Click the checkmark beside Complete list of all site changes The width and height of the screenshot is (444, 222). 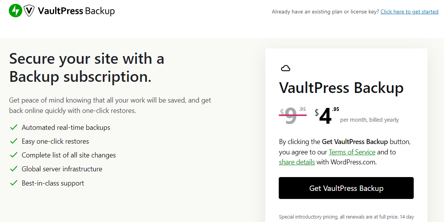tap(13, 155)
